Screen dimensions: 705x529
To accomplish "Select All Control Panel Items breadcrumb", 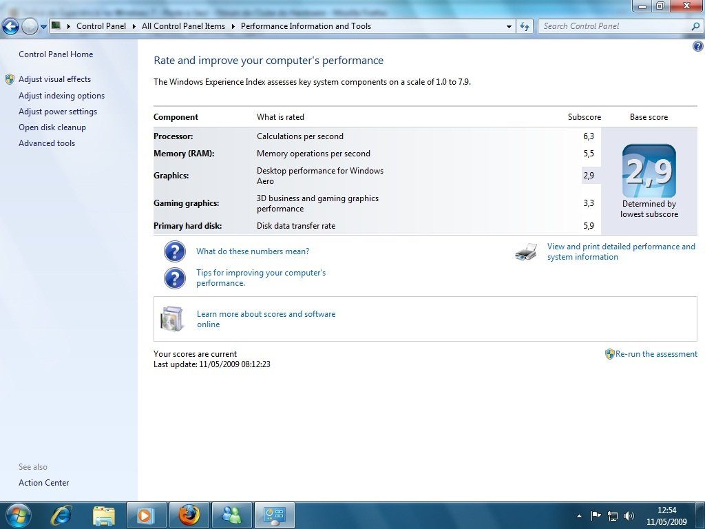I will [x=183, y=26].
